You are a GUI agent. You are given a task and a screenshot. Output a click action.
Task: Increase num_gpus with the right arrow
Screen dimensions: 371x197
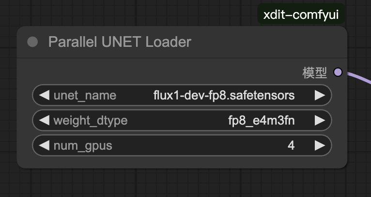click(x=320, y=145)
